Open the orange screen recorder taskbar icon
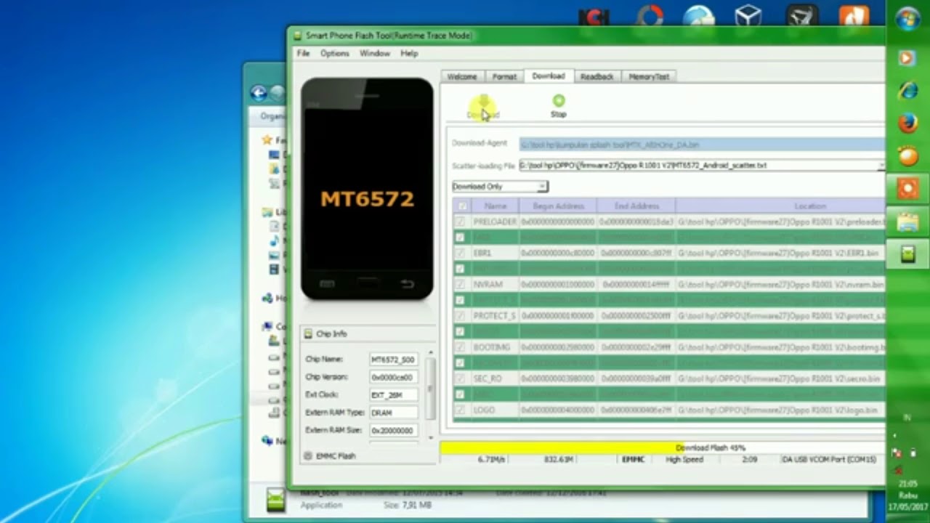Viewport: 930px width, 523px height. [907, 189]
